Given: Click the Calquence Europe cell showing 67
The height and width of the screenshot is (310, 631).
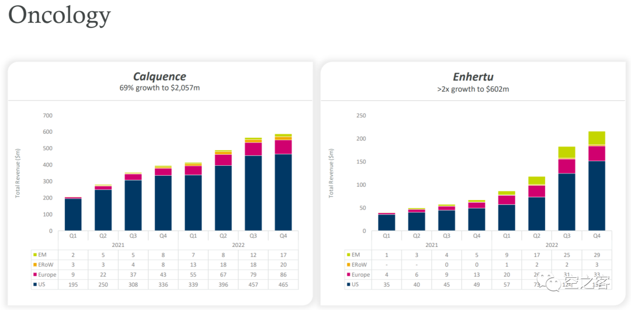Looking at the screenshot, I should pos(223,275).
